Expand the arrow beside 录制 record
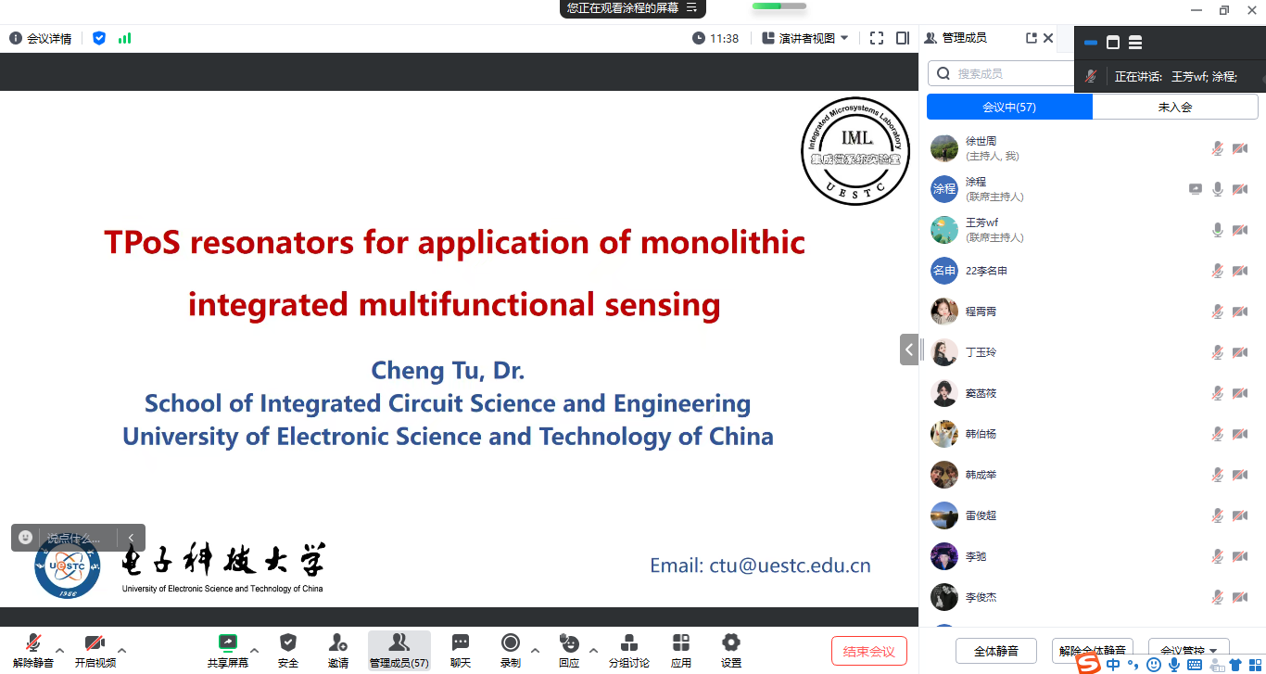 click(x=536, y=649)
